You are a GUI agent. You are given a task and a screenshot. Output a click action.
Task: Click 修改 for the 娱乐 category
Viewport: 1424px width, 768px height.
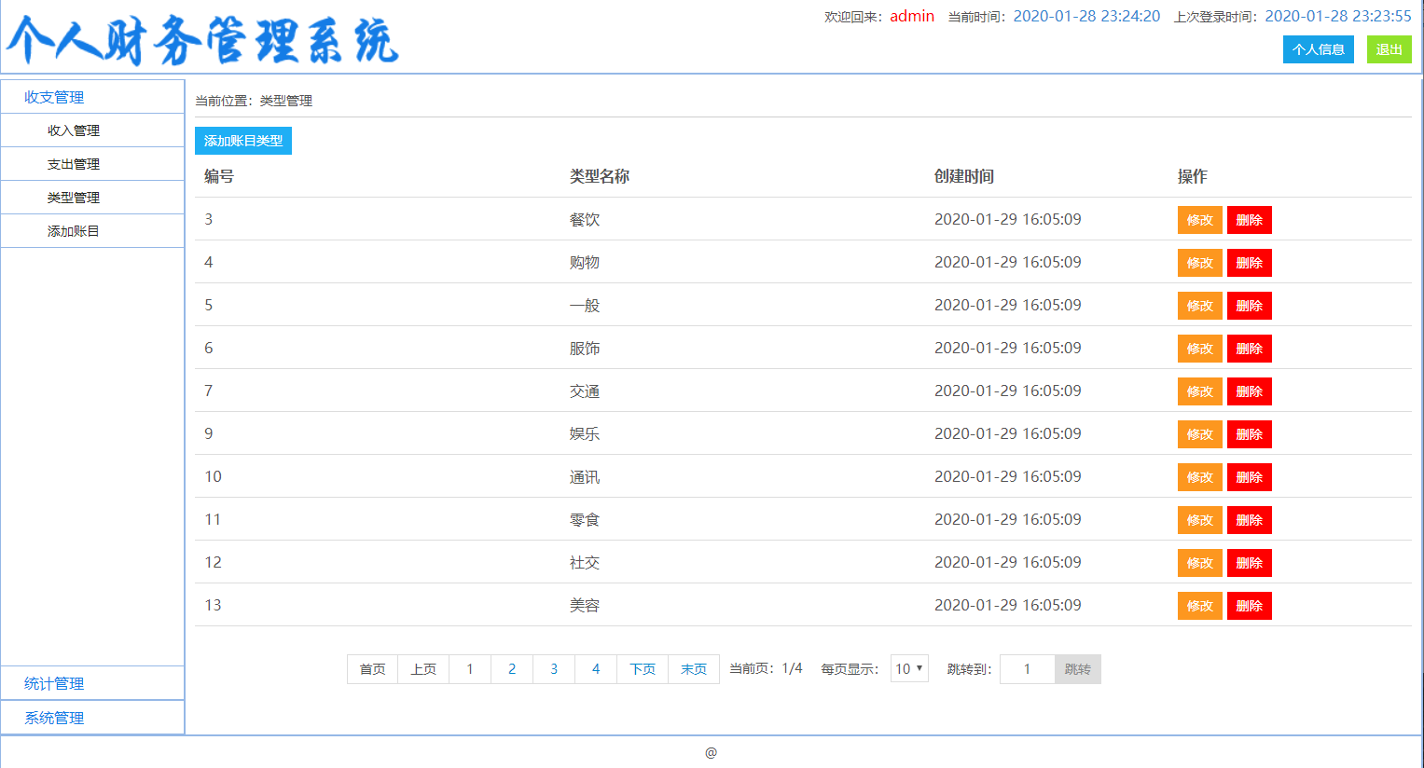[x=1199, y=434]
